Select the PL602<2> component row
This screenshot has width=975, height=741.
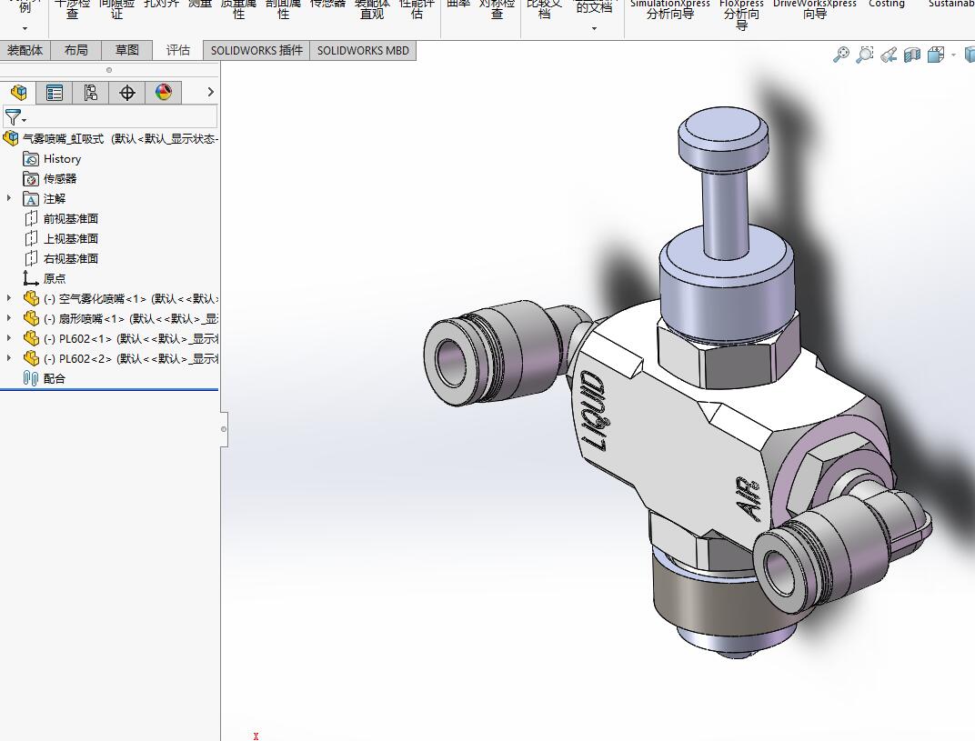point(121,359)
